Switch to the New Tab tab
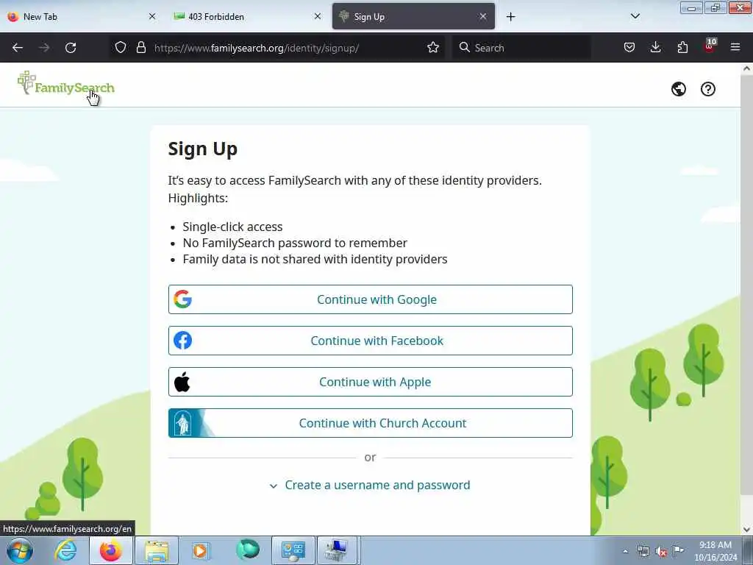 pyautogui.click(x=82, y=16)
